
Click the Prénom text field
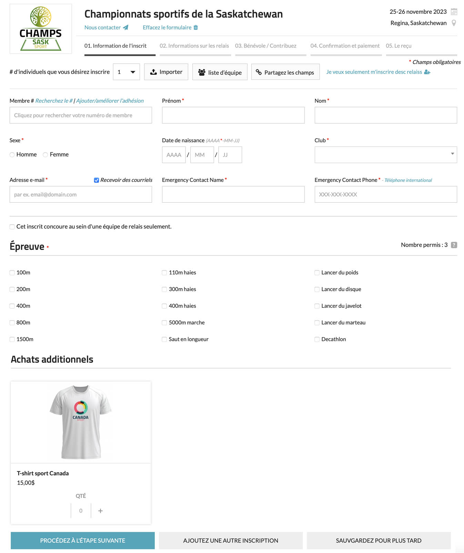pyautogui.click(x=233, y=115)
